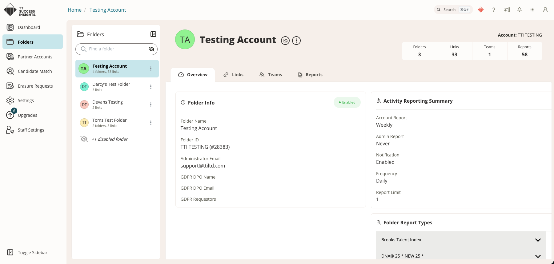Click the Frequency value Daily
This screenshot has height=264, width=554.
click(x=382, y=181)
